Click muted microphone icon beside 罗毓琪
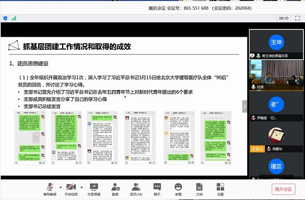Image resolution: width=305 pixels, height=200 pixels. pyautogui.click(x=254, y=118)
